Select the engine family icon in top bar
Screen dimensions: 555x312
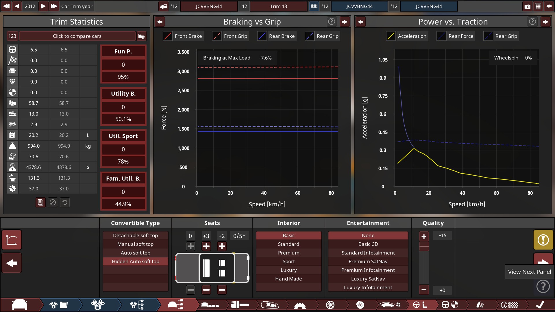pyautogui.click(x=314, y=6)
